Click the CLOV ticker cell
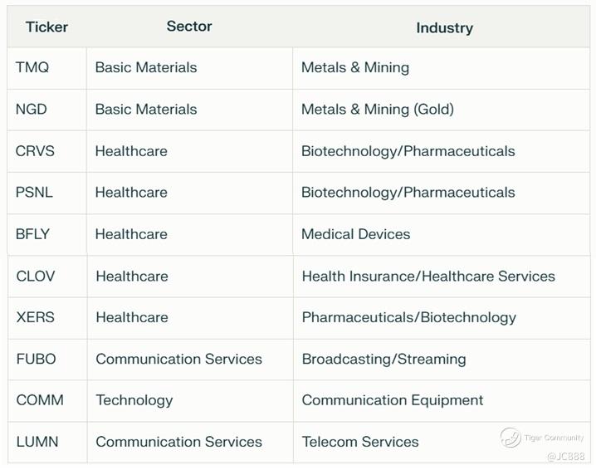Viewport: 596px width, 470px height. coord(35,276)
